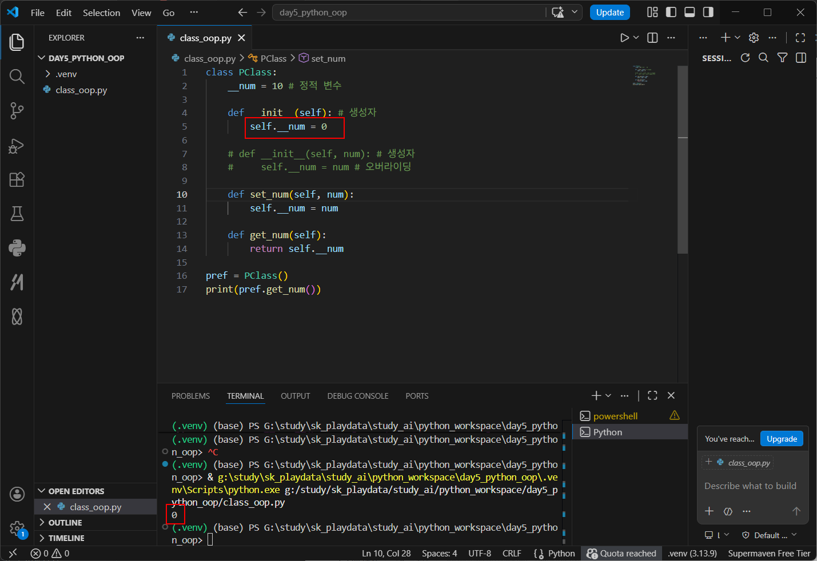The width and height of the screenshot is (817, 561).
Task: Open the Python extension view
Action: tap(17, 248)
